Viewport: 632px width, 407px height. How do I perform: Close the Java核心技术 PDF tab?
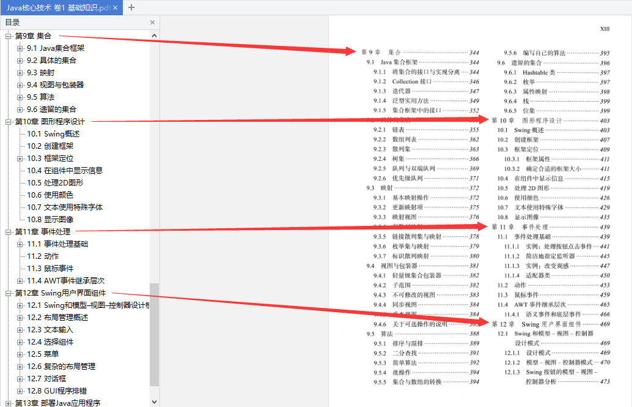coord(116,8)
